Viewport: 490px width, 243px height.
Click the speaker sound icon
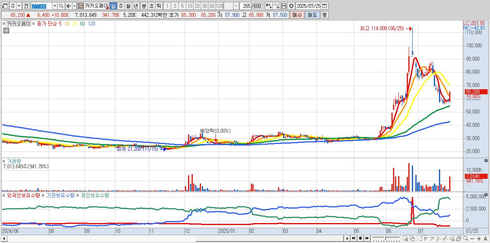pyautogui.click(x=68, y=6)
